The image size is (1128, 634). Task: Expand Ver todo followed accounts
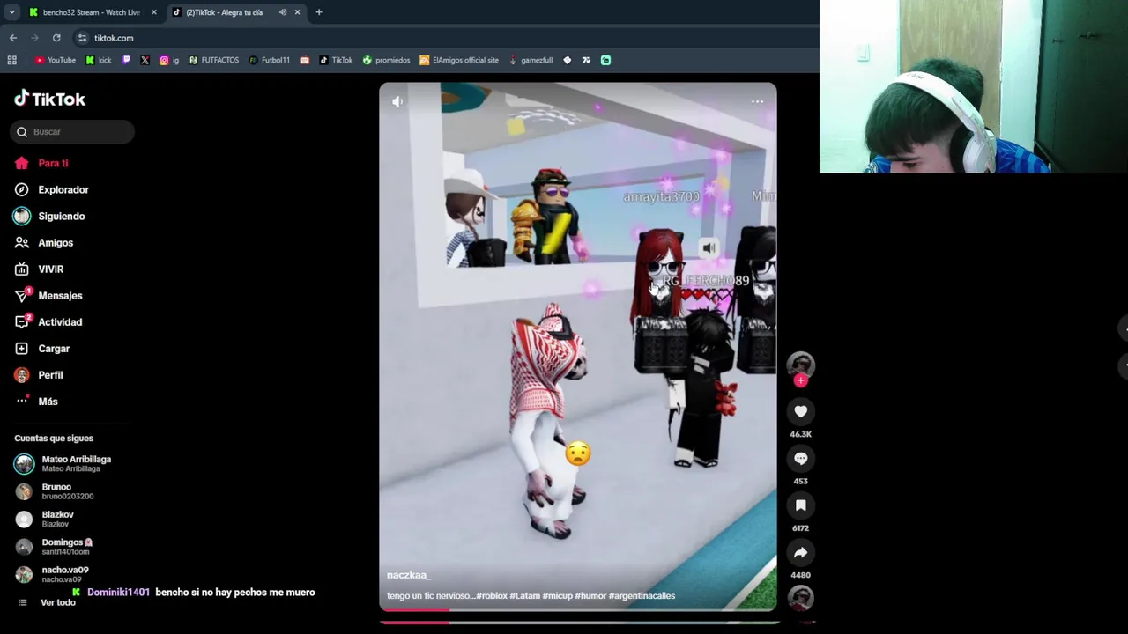(x=46, y=602)
